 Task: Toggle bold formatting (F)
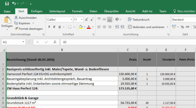click(49, 27)
